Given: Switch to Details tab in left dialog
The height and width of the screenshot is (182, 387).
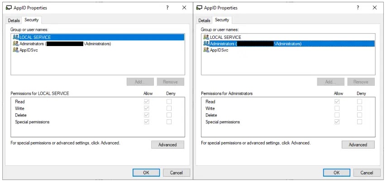Looking at the screenshot, I should (14, 20).
